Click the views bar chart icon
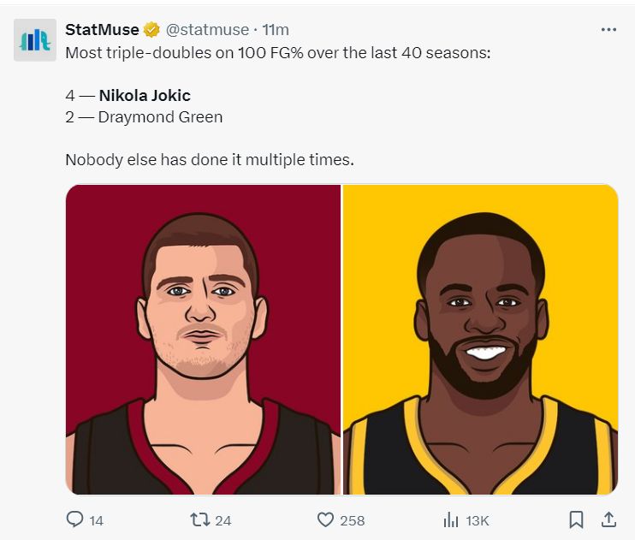635x540 pixels. coord(451,519)
